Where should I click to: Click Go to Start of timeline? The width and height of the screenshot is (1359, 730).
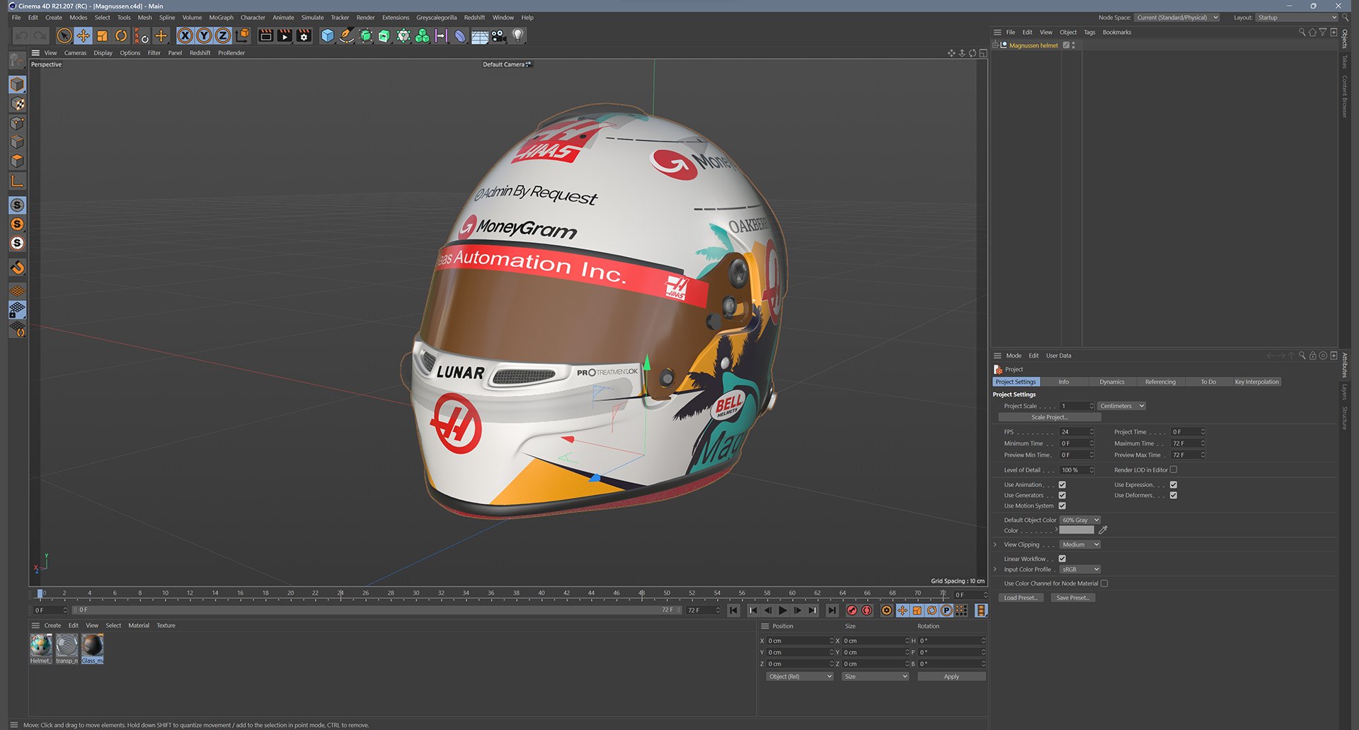click(x=734, y=610)
